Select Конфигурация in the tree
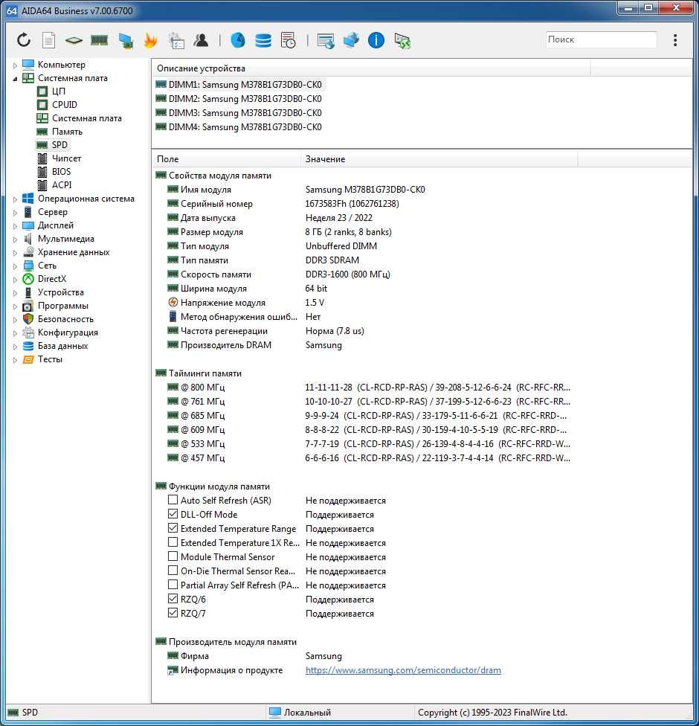 pyautogui.click(x=68, y=333)
